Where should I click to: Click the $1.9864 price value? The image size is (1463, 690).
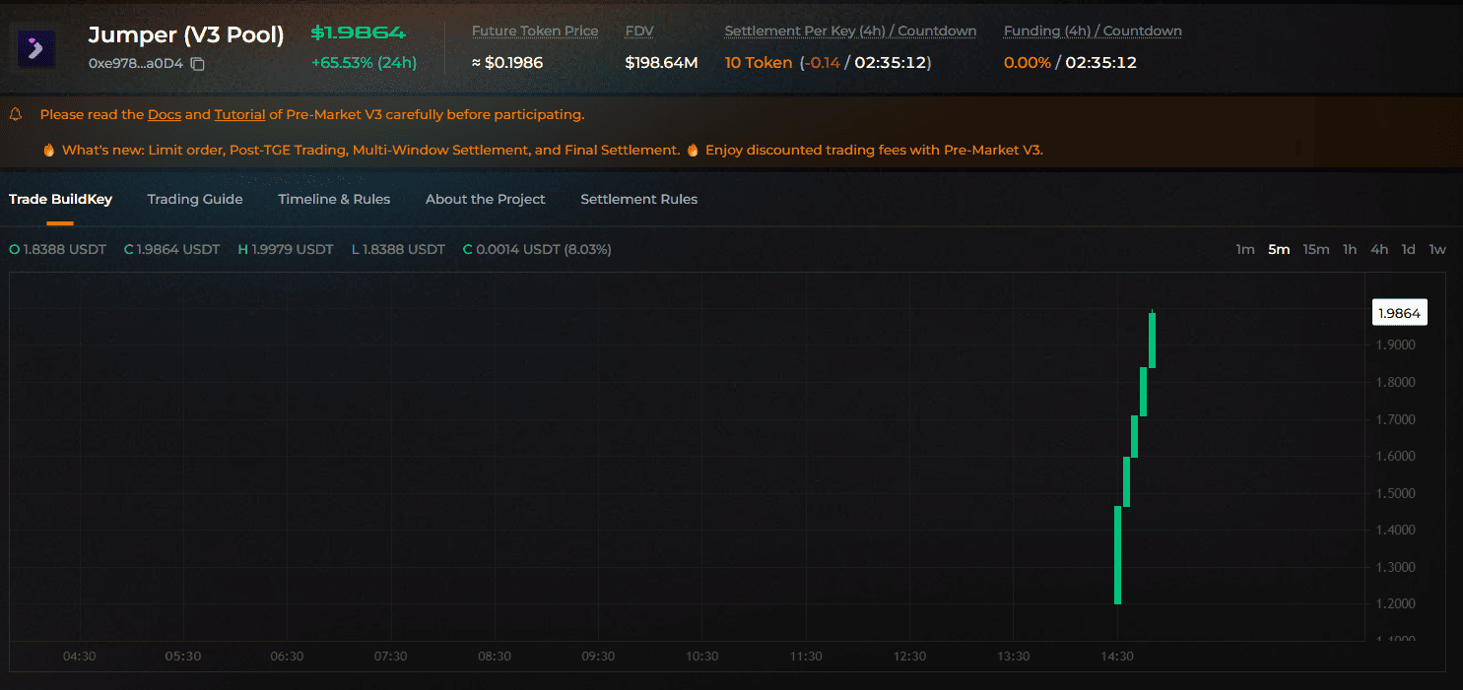click(x=359, y=32)
